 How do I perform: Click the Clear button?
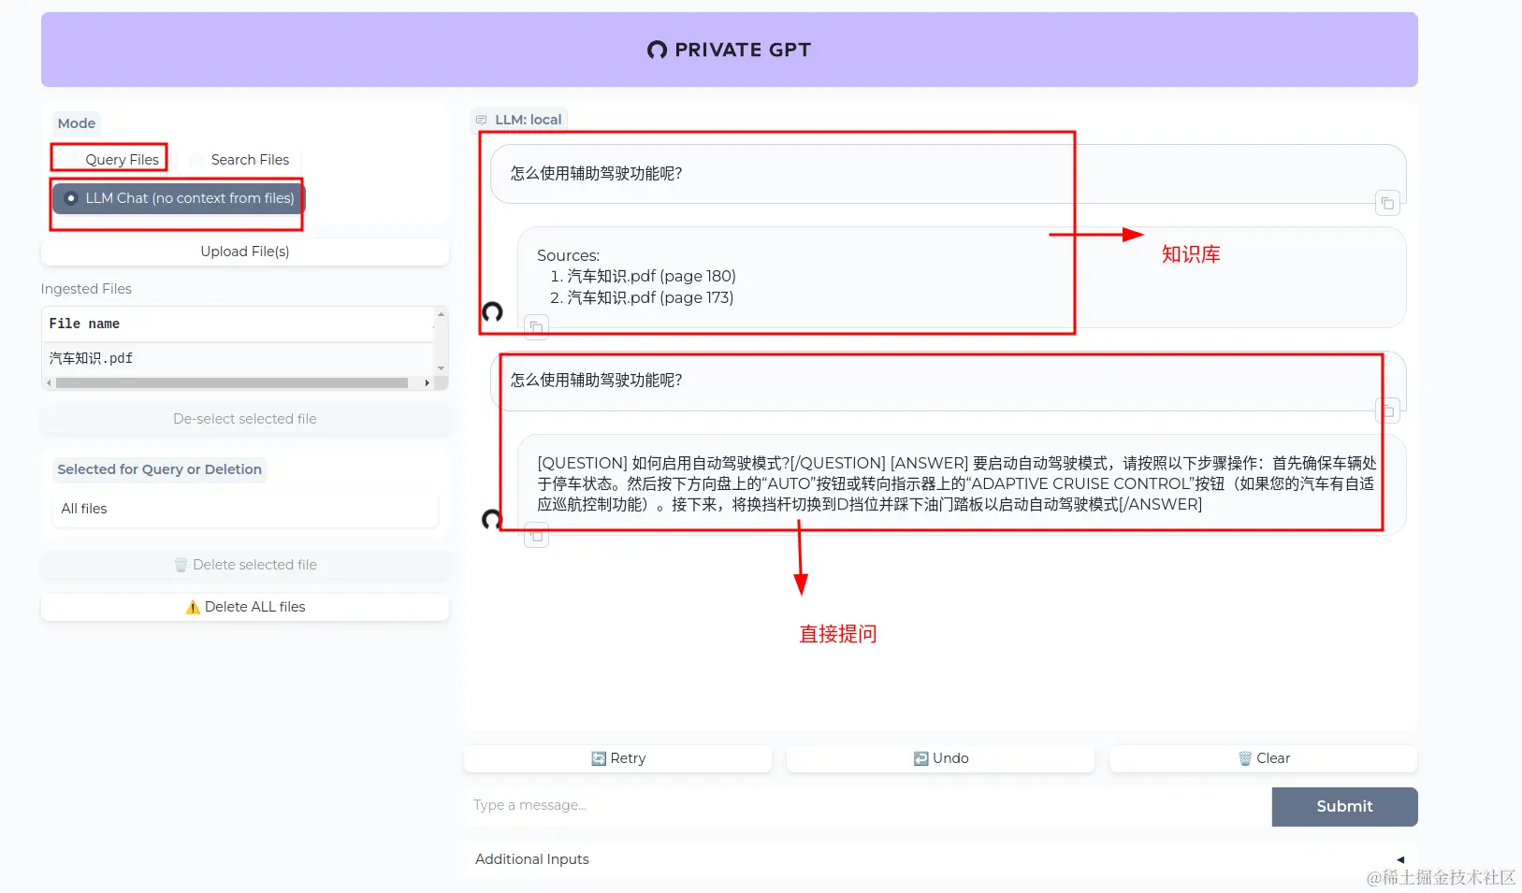click(x=1264, y=758)
